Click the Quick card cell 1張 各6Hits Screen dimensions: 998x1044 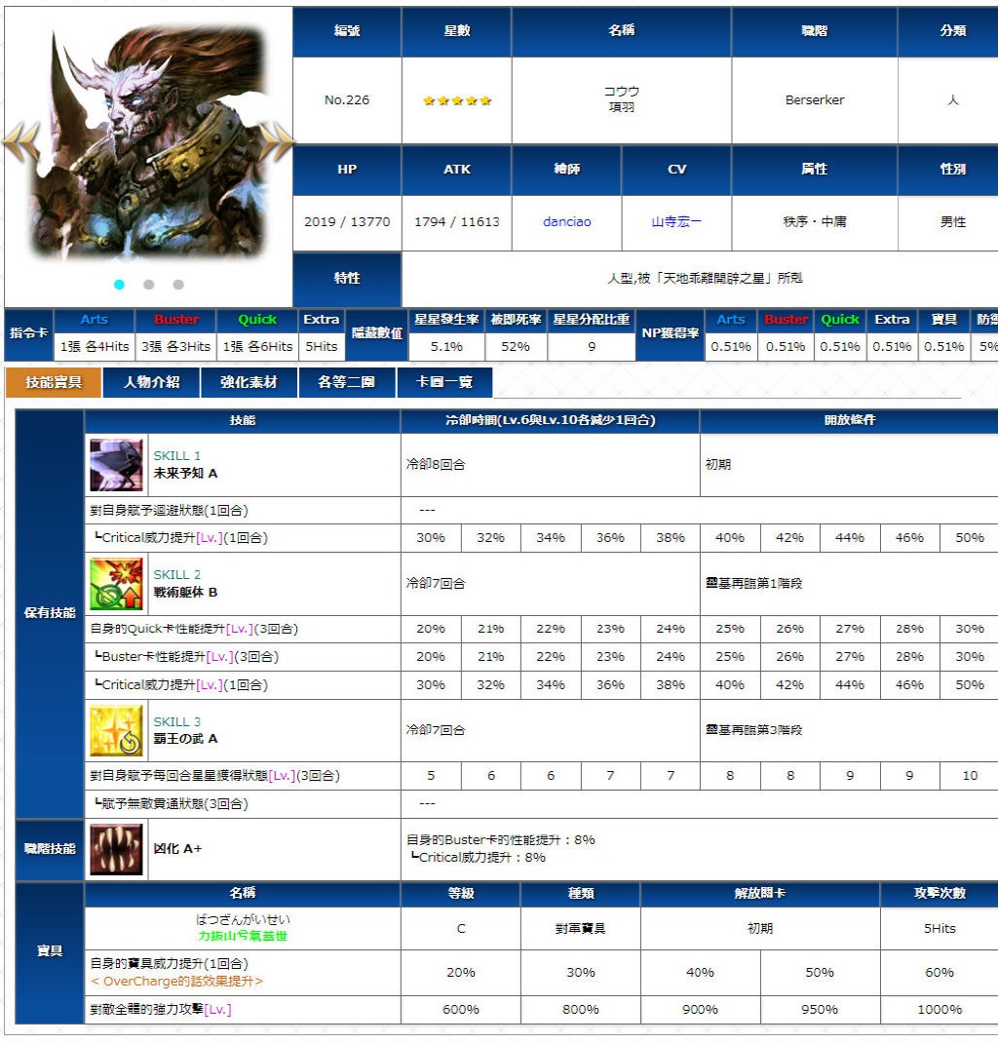(257, 347)
